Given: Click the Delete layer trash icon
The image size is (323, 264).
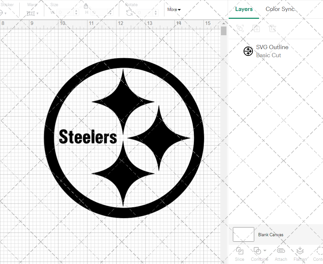Looking at the screenshot, I should point(272,28).
